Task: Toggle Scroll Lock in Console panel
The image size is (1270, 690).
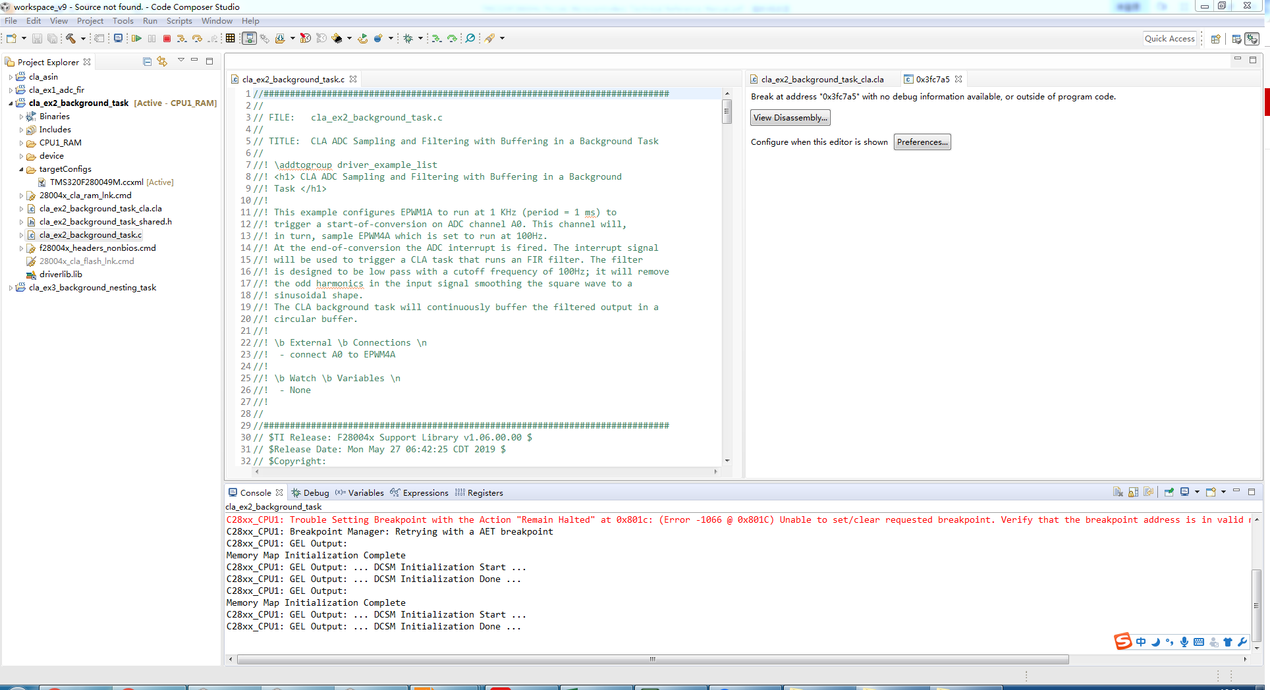Action: tap(1133, 492)
